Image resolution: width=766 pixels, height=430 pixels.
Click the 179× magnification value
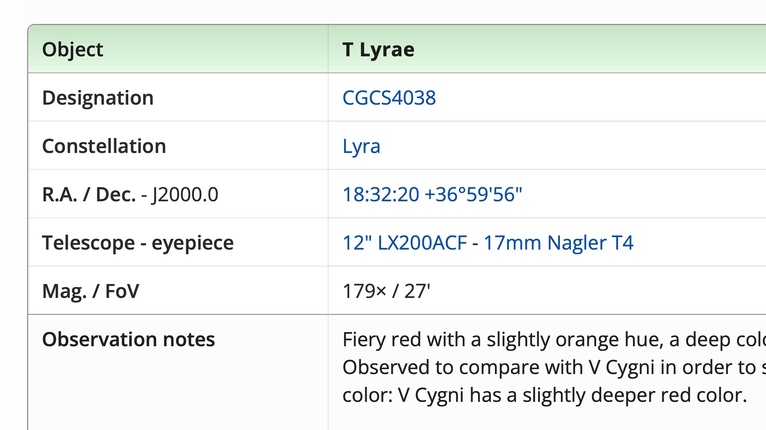click(364, 291)
